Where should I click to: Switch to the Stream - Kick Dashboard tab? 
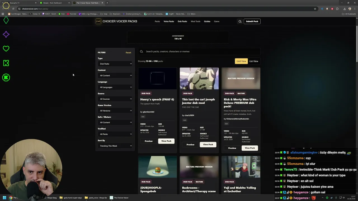[x=55, y=3]
